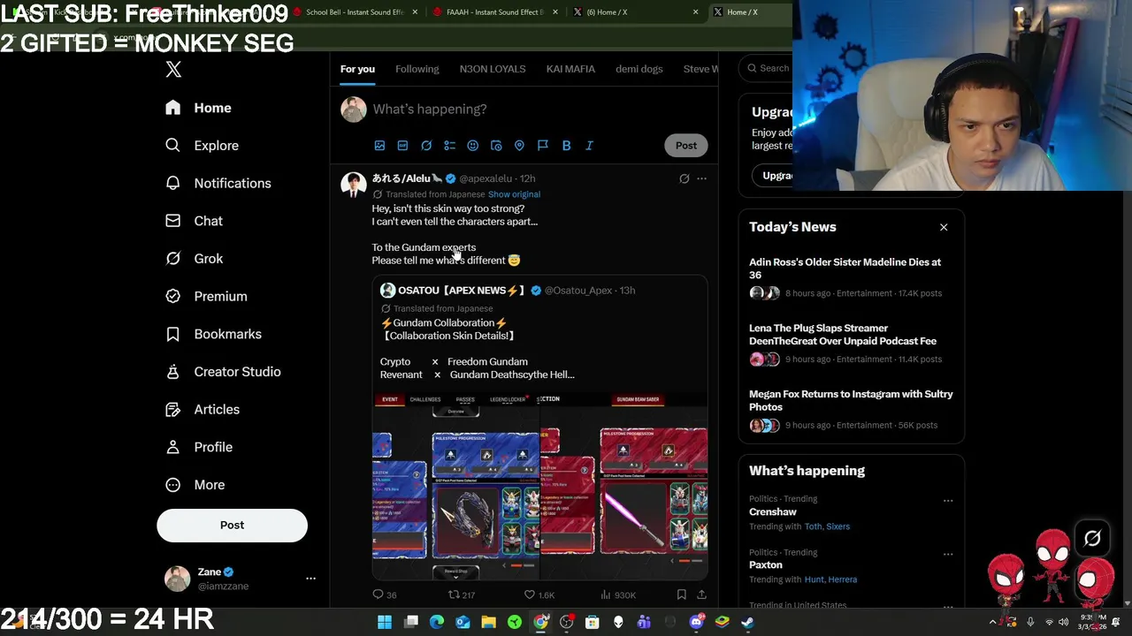
Task: Open Paxton trending topic
Action: click(x=766, y=565)
